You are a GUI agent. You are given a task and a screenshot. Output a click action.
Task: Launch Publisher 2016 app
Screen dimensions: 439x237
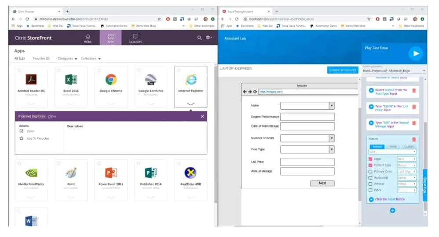(150, 173)
